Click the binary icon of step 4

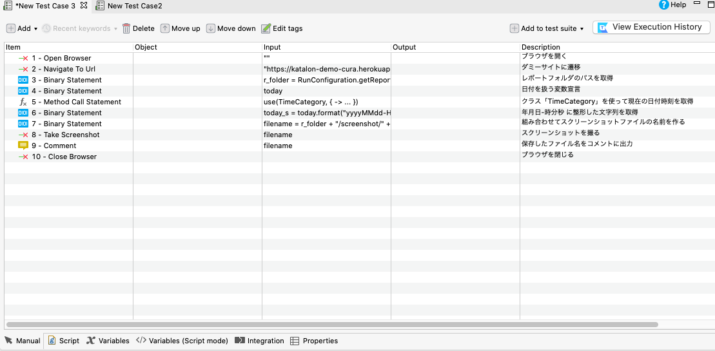(23, 91)
